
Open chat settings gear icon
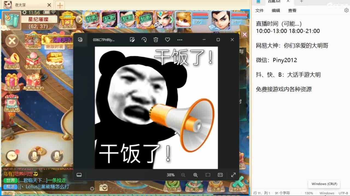[92, 189]
